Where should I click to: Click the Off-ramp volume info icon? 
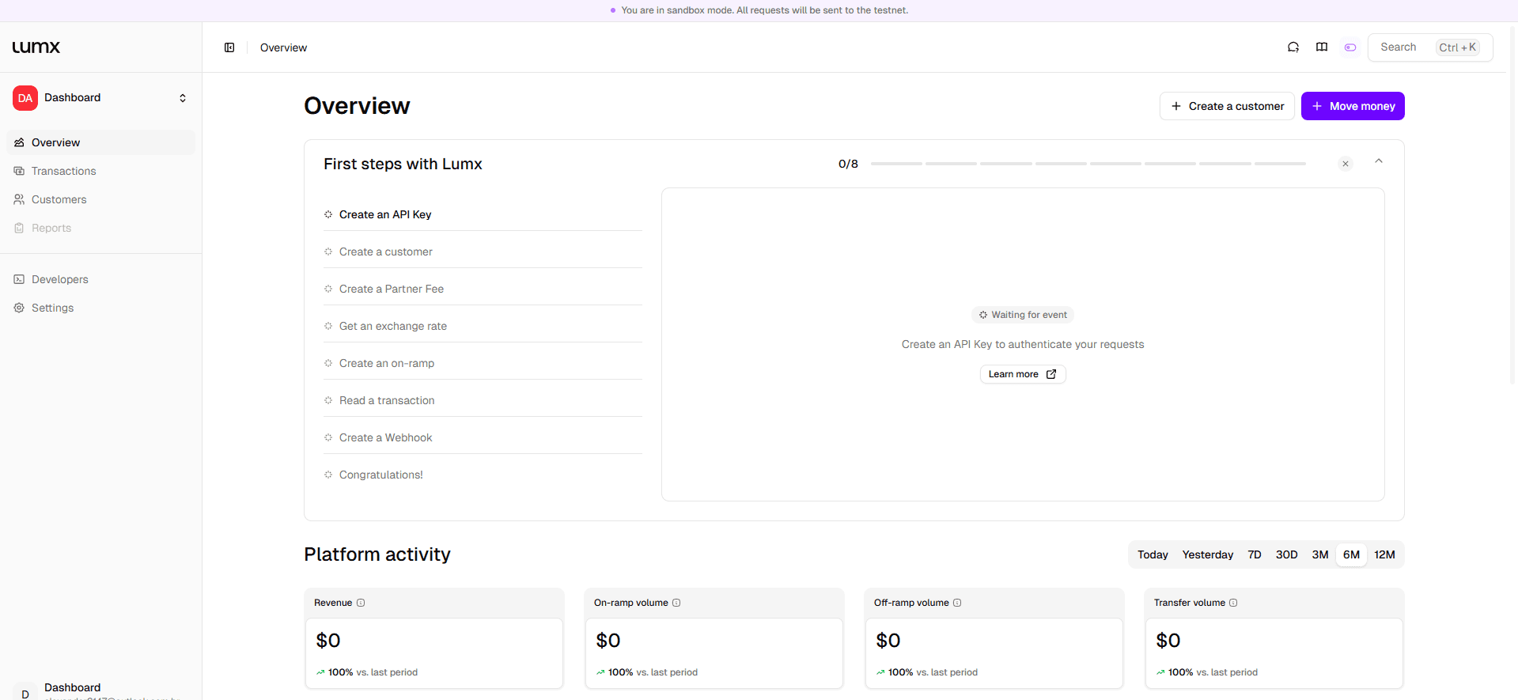point(957,603)
